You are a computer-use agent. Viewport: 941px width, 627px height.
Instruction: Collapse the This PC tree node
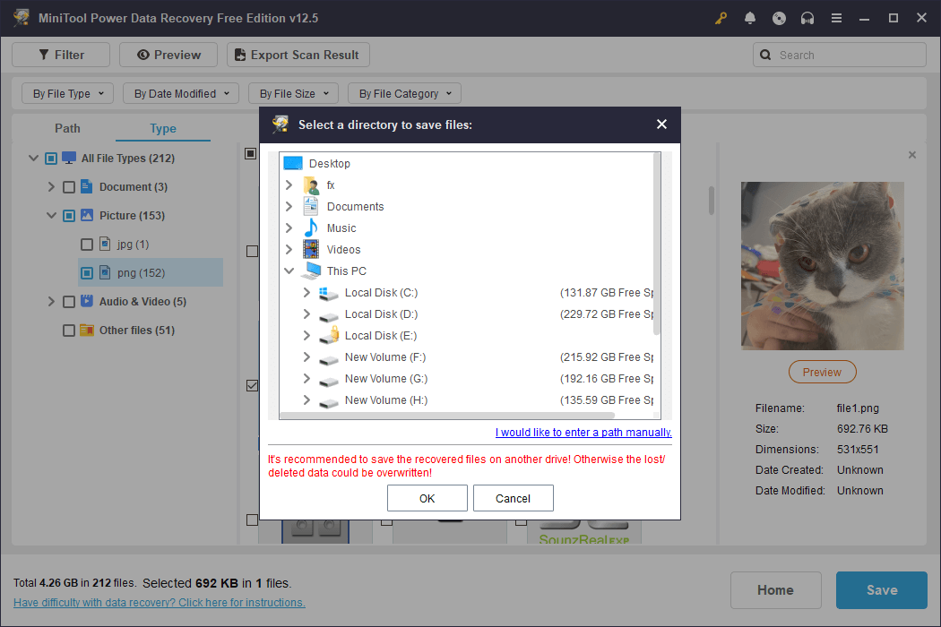(289, 271)
